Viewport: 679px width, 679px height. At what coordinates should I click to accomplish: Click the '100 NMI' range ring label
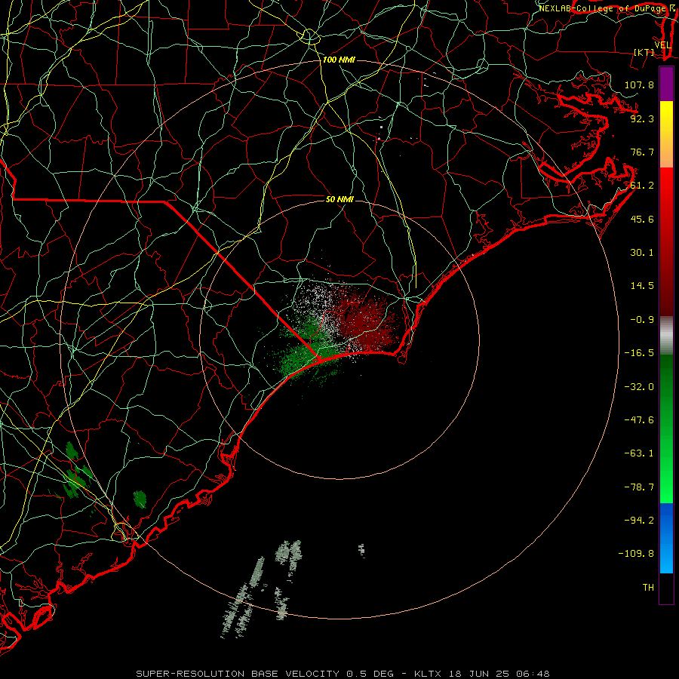click(x=339, y=60)
